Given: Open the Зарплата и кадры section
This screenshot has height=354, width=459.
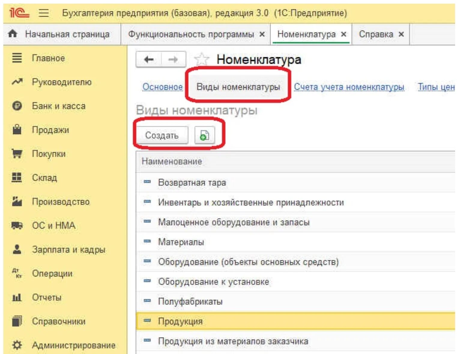Looking at the screenshot, I should 69,249.
